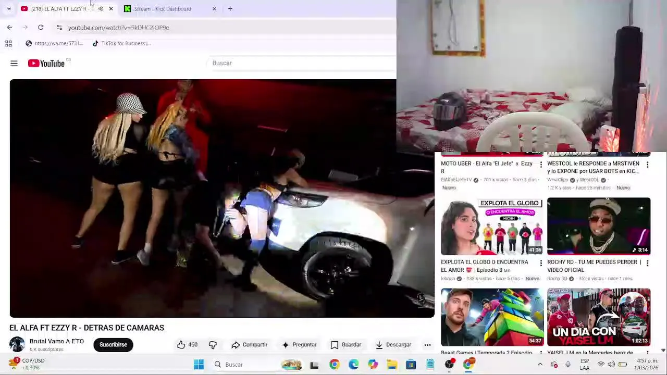Open a new browser tab
This screenshot has width=667, height=375.
click(230, 9)
